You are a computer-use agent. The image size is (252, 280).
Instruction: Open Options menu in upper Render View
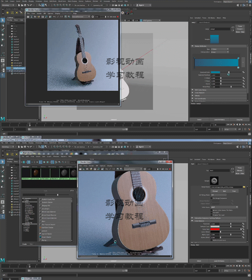[x=50, y=13]
